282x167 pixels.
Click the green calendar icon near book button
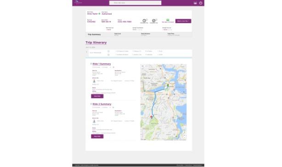[168, 20]
